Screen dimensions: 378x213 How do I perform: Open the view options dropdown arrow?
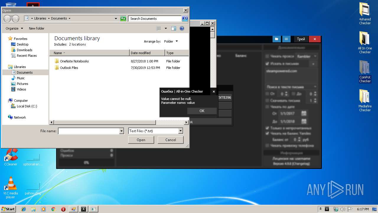(166, 28)
